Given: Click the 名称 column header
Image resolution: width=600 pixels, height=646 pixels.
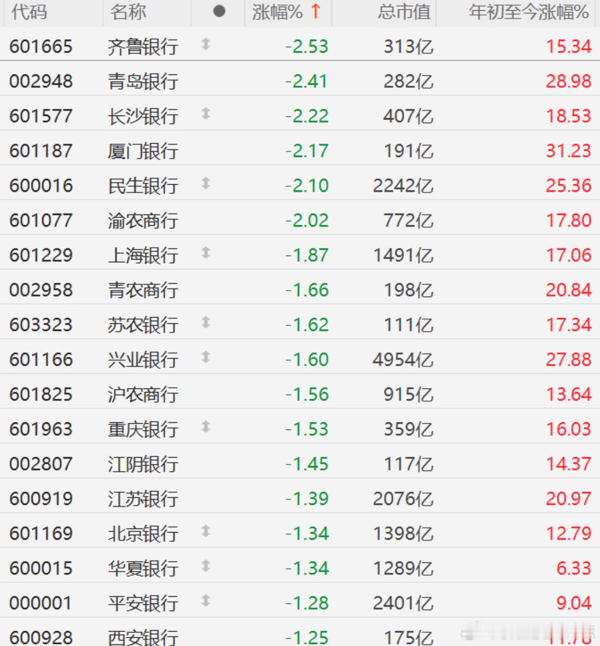Looking at the screenshot, I should (128, 12).
